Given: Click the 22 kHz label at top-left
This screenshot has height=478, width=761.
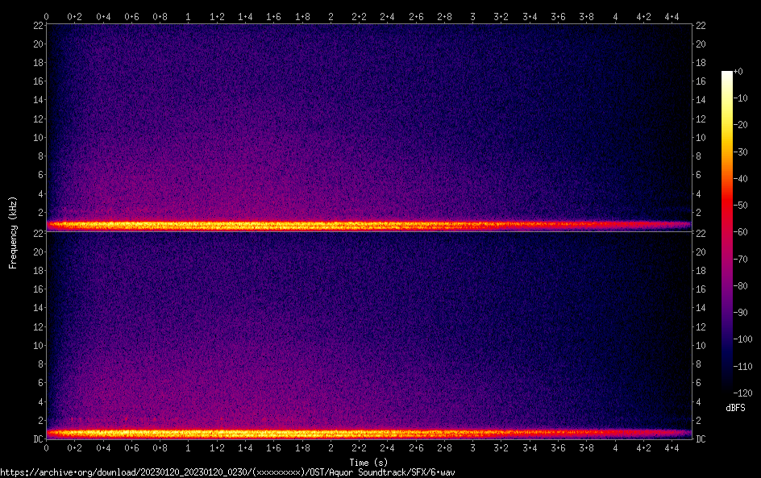Looking at the screenshot, I should pyautogui.click(x=36, y=26).
